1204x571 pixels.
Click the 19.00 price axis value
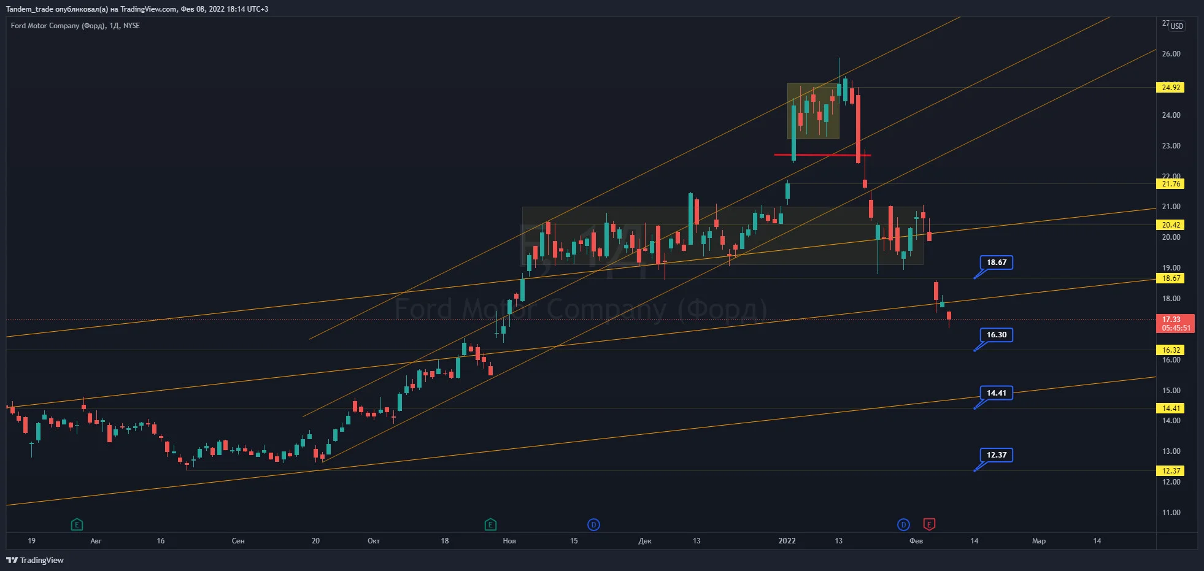1171,268
